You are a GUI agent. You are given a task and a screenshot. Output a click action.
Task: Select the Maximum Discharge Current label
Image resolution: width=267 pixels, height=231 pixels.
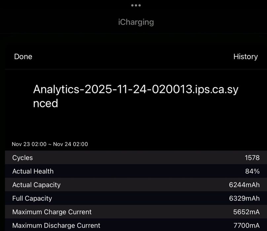point(56,225)
